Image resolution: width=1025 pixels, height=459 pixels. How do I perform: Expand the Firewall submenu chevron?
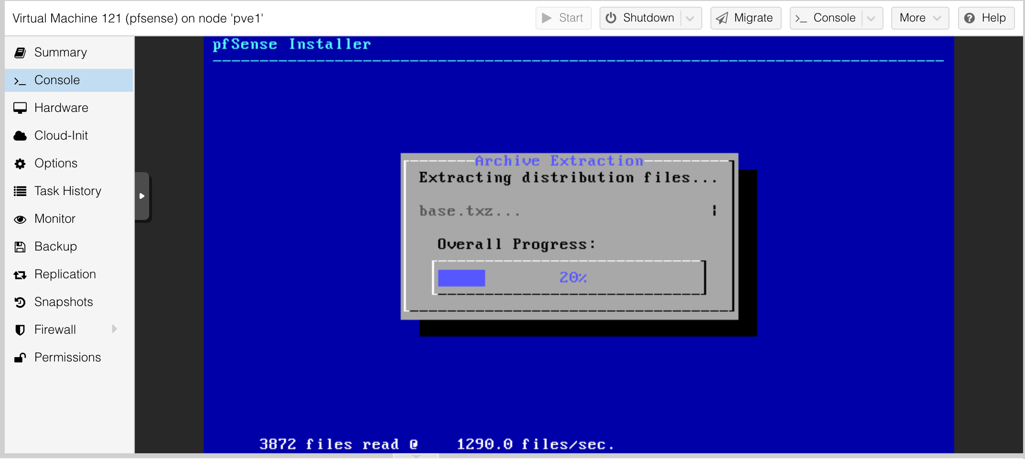tap(113, 329)
